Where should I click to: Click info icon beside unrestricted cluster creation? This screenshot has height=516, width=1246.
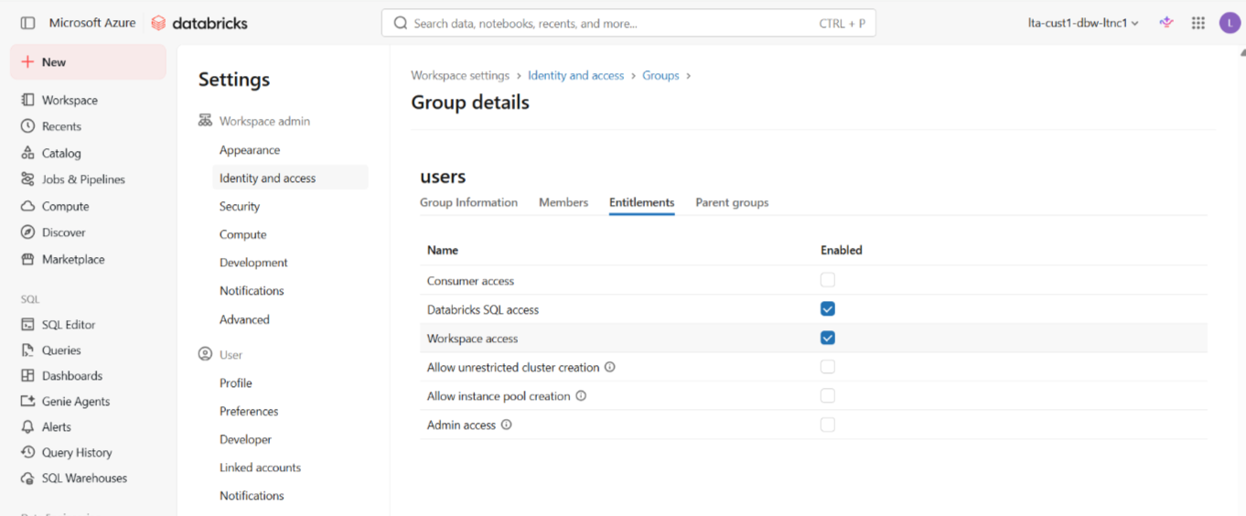610,367
